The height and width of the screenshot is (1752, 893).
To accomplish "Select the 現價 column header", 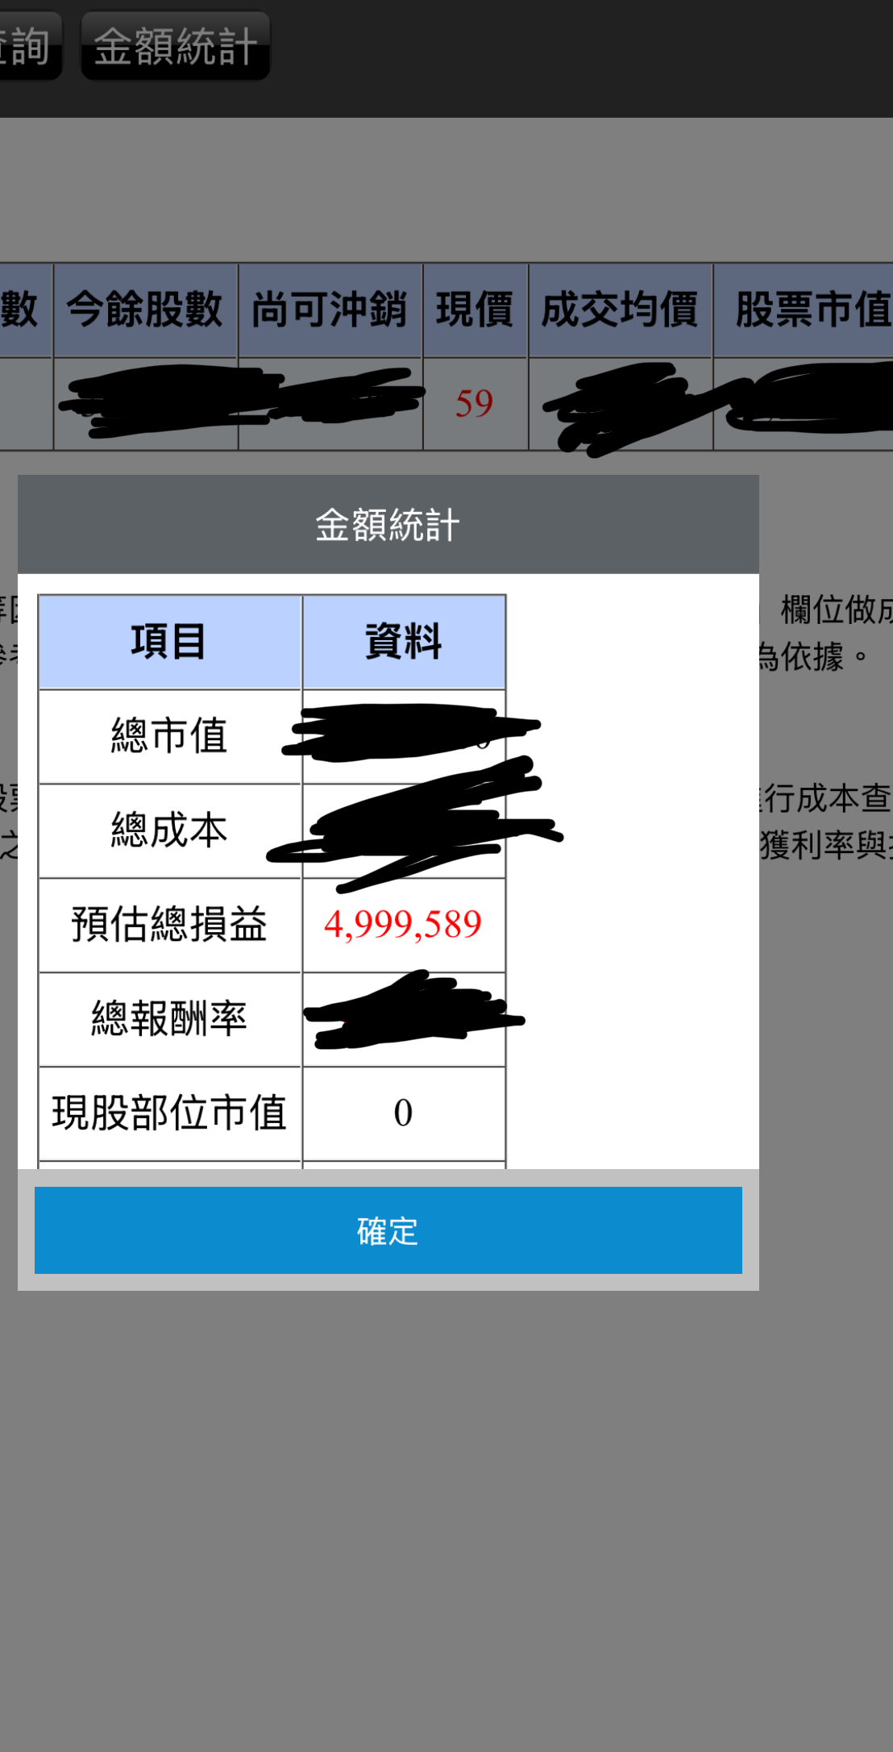I will 476,310.
